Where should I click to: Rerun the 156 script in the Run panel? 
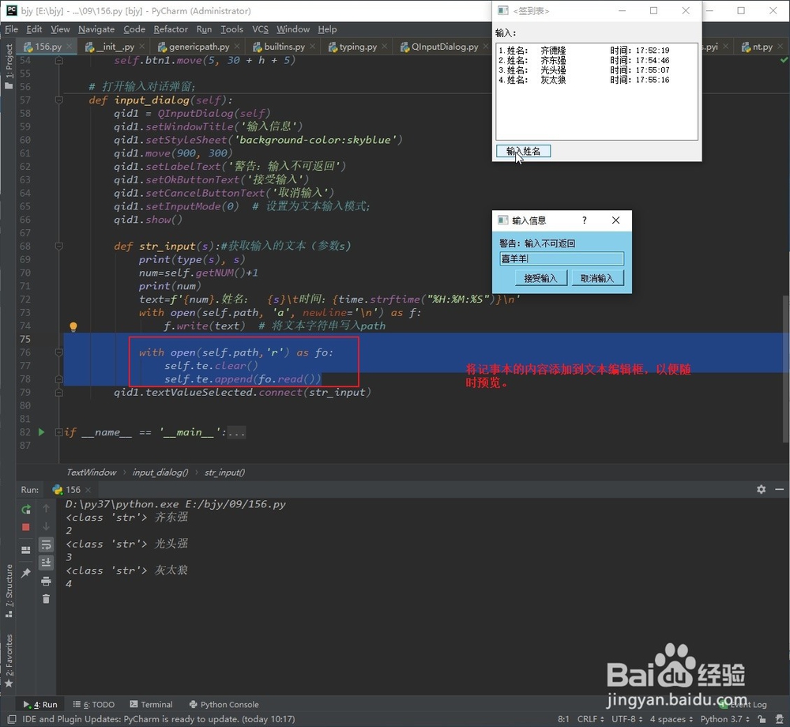point(26,509)
